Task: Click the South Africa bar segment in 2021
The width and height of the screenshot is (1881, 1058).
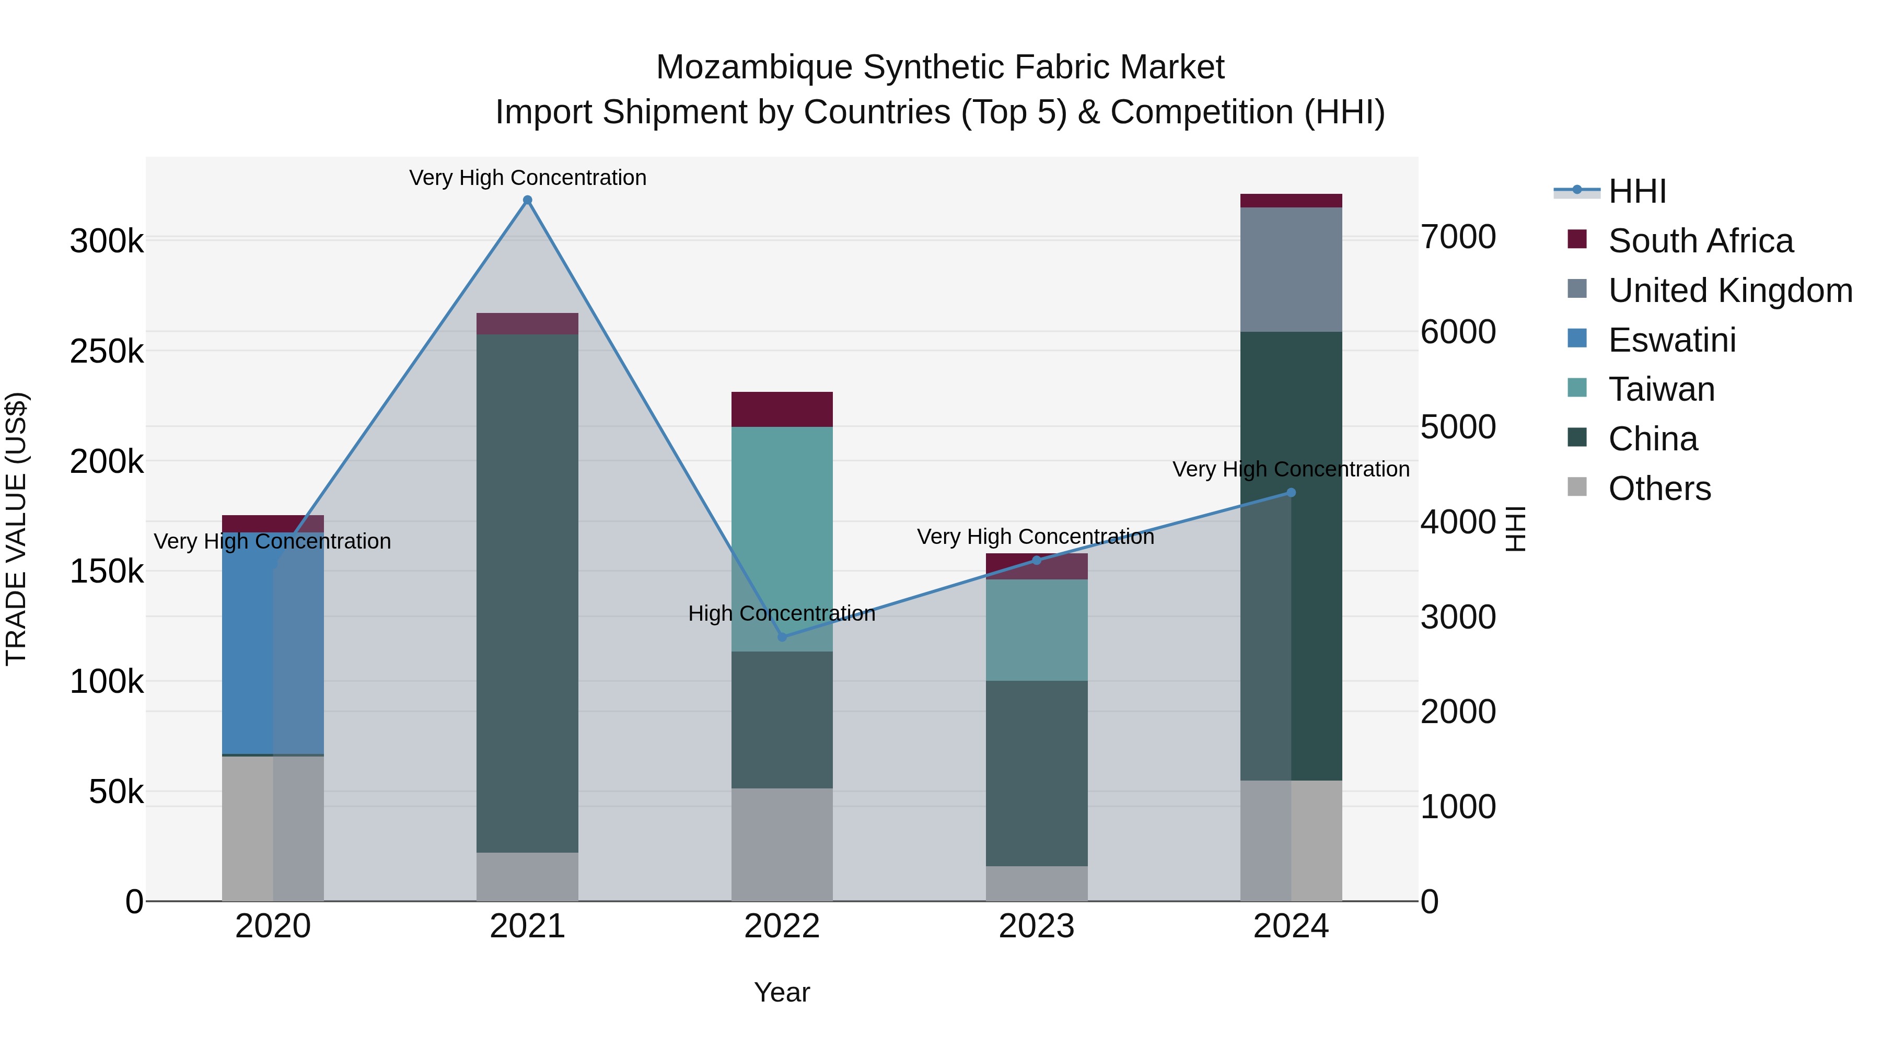Action: [x=527, y=323]
